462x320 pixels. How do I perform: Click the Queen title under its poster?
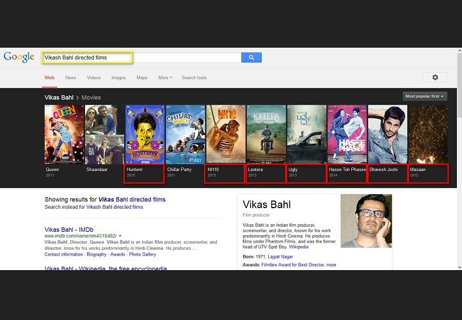coord(52,170)
